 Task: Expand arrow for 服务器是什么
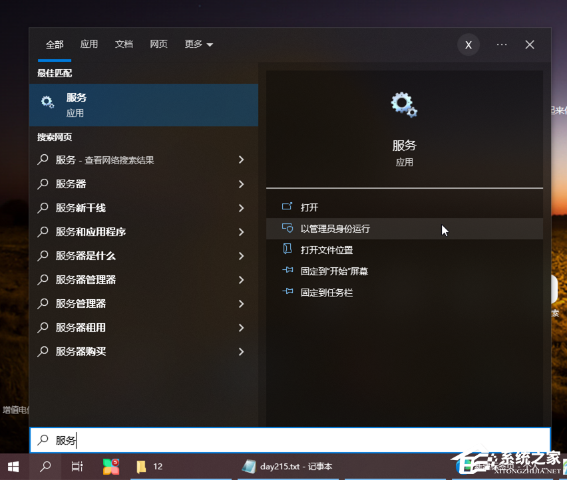point(241,256)
